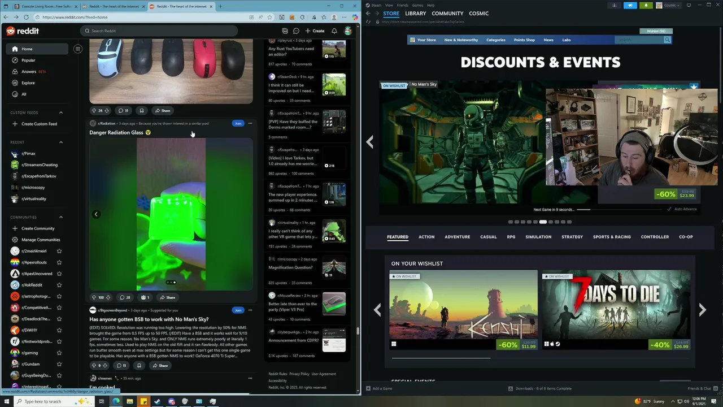
Task: Open more options on Danger Radiation Glass post
Action: click(250, 123)
